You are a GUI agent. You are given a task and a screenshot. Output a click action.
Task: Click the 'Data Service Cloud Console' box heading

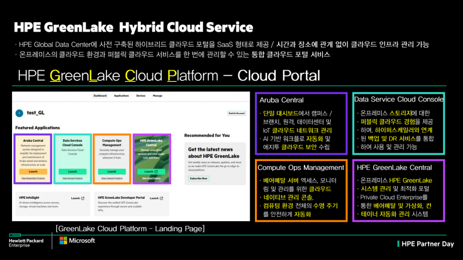(399, 99)
